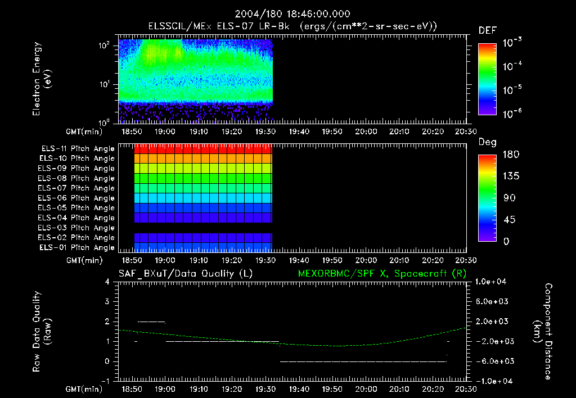Click the 10^-4 label on the DEF scale
This screenshot has height=398, width=576.
[x=512, y=66]
